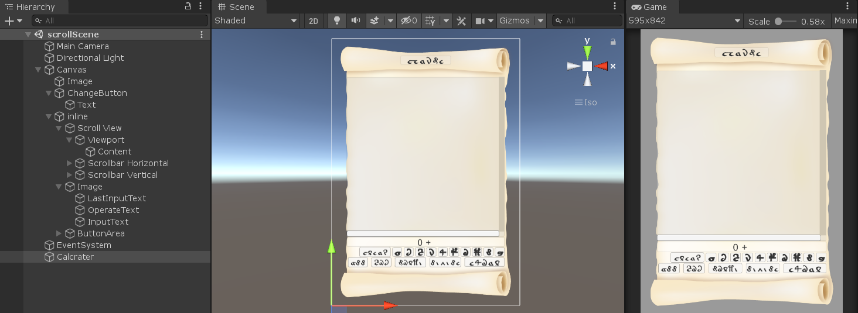Click the Main Camera cube icon

(49, 46)
